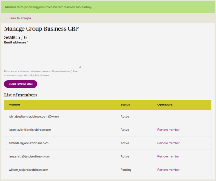Screen dimensions: 216x181
Task: Click the Send Invitations button
Action: click(21, 84)
